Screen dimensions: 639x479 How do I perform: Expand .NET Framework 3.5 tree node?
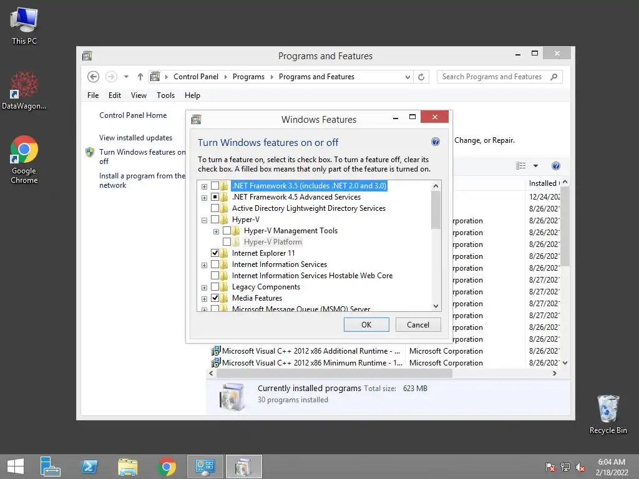[204, 186]
